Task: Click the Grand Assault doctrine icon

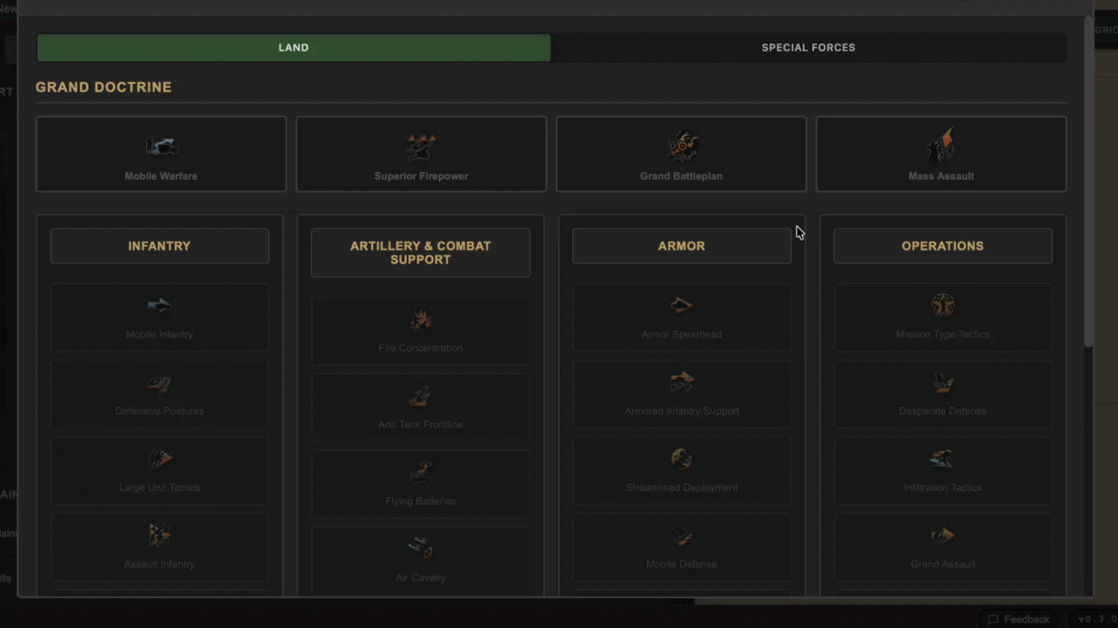Action: coord(942,535)
